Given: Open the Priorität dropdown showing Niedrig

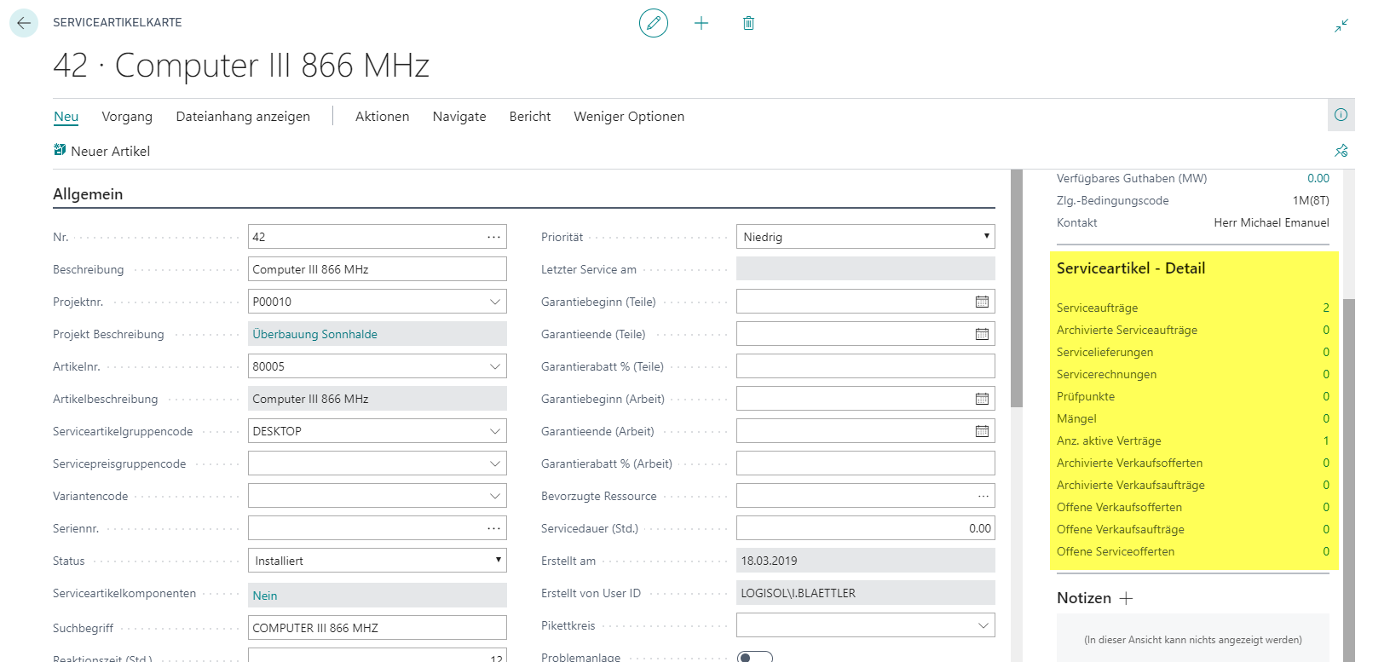Looking at the screenshot, I should [x=866, y=237].
